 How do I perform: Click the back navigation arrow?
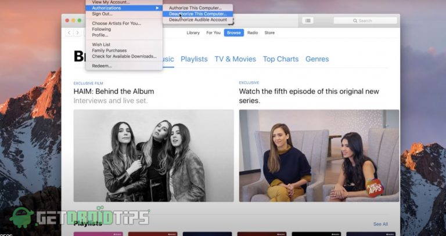click(x=69, y=32)
